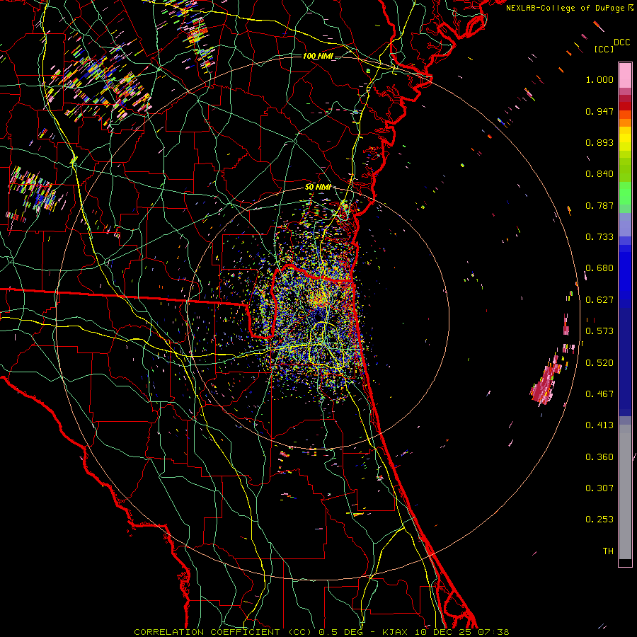This screenshot has width=637, height=637.
Task: Click the light pink segment of the color scale
Action: click(625, 75)
